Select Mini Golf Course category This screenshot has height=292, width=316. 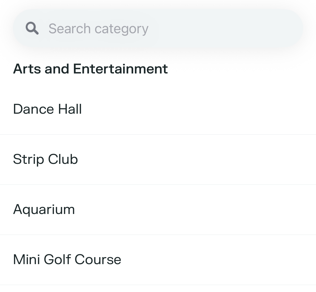point(67,260)
